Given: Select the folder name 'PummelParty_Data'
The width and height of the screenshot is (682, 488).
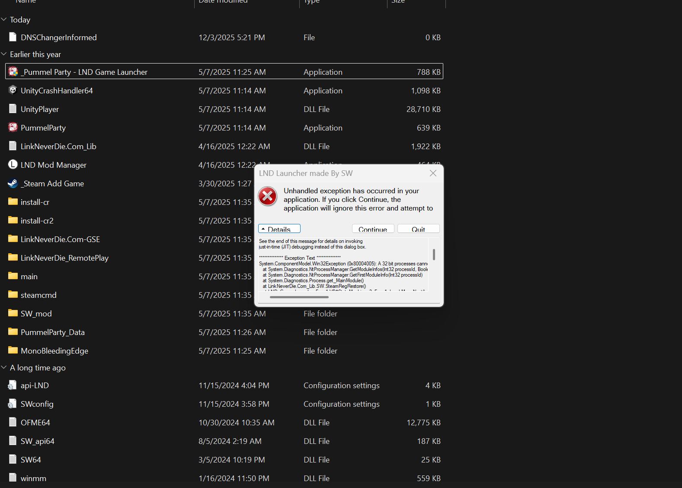Looking at the screenshot, I should tap(53, 332).
